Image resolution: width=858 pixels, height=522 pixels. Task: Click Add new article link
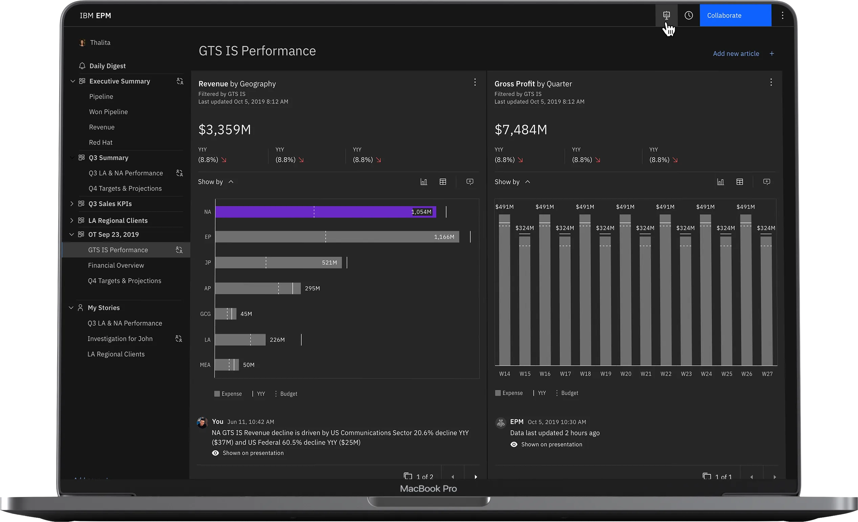point(736,54)
